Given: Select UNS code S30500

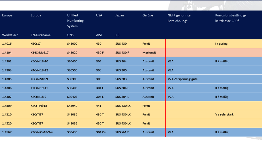Looking at the screenshot, I should 72,70.
